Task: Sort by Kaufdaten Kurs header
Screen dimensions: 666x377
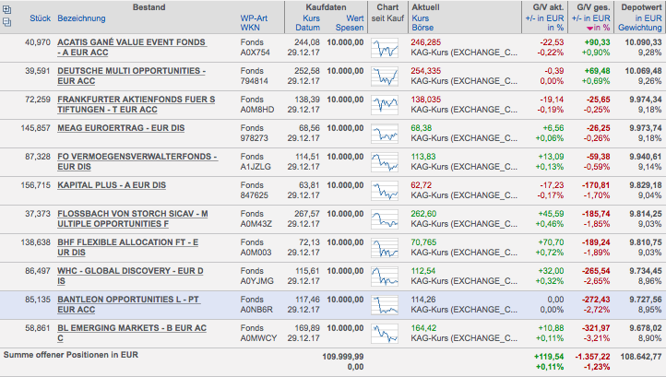Action: pyautogui.click(x=312, y=18)
